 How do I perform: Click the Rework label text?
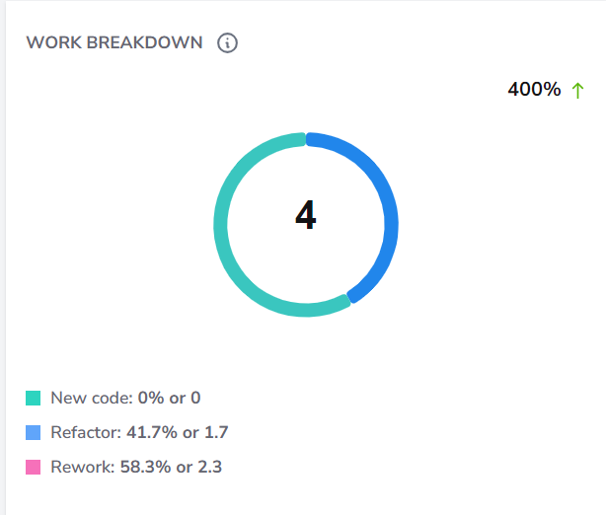[x=83, y=467]
